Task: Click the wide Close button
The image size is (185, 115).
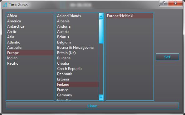Action: pos(92,106)
